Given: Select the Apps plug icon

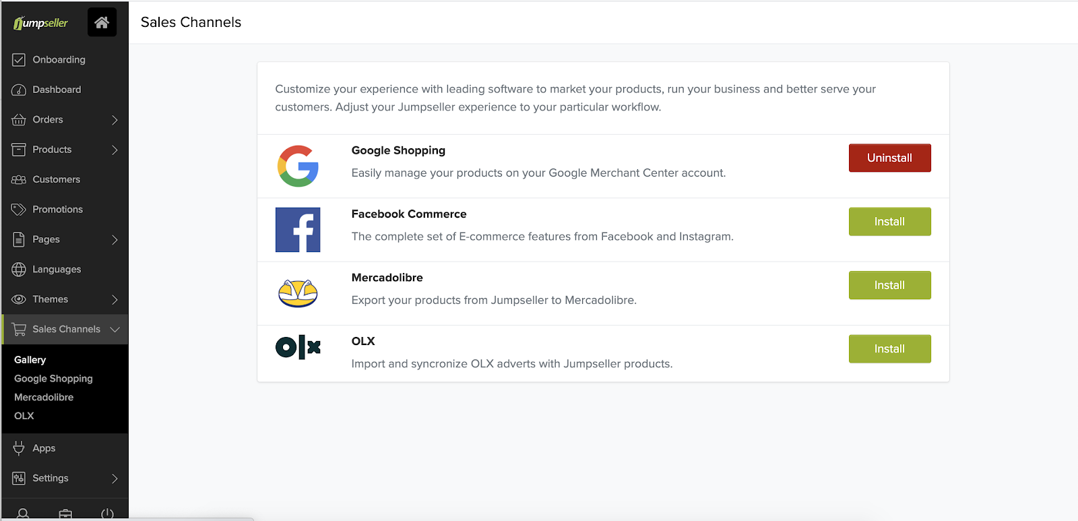Looking at the screenshot, I should click(x=18, y=448).
